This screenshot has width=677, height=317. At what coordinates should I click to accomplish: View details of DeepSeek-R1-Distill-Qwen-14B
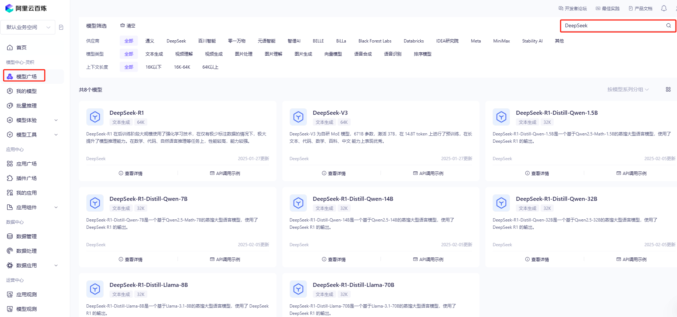334,260
